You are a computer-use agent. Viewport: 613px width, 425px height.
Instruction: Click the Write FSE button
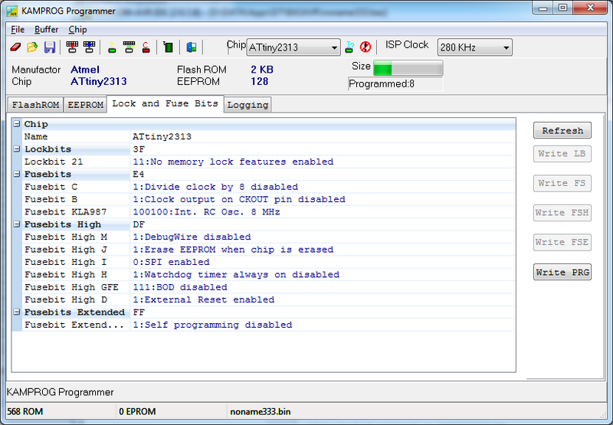point(562,242)
